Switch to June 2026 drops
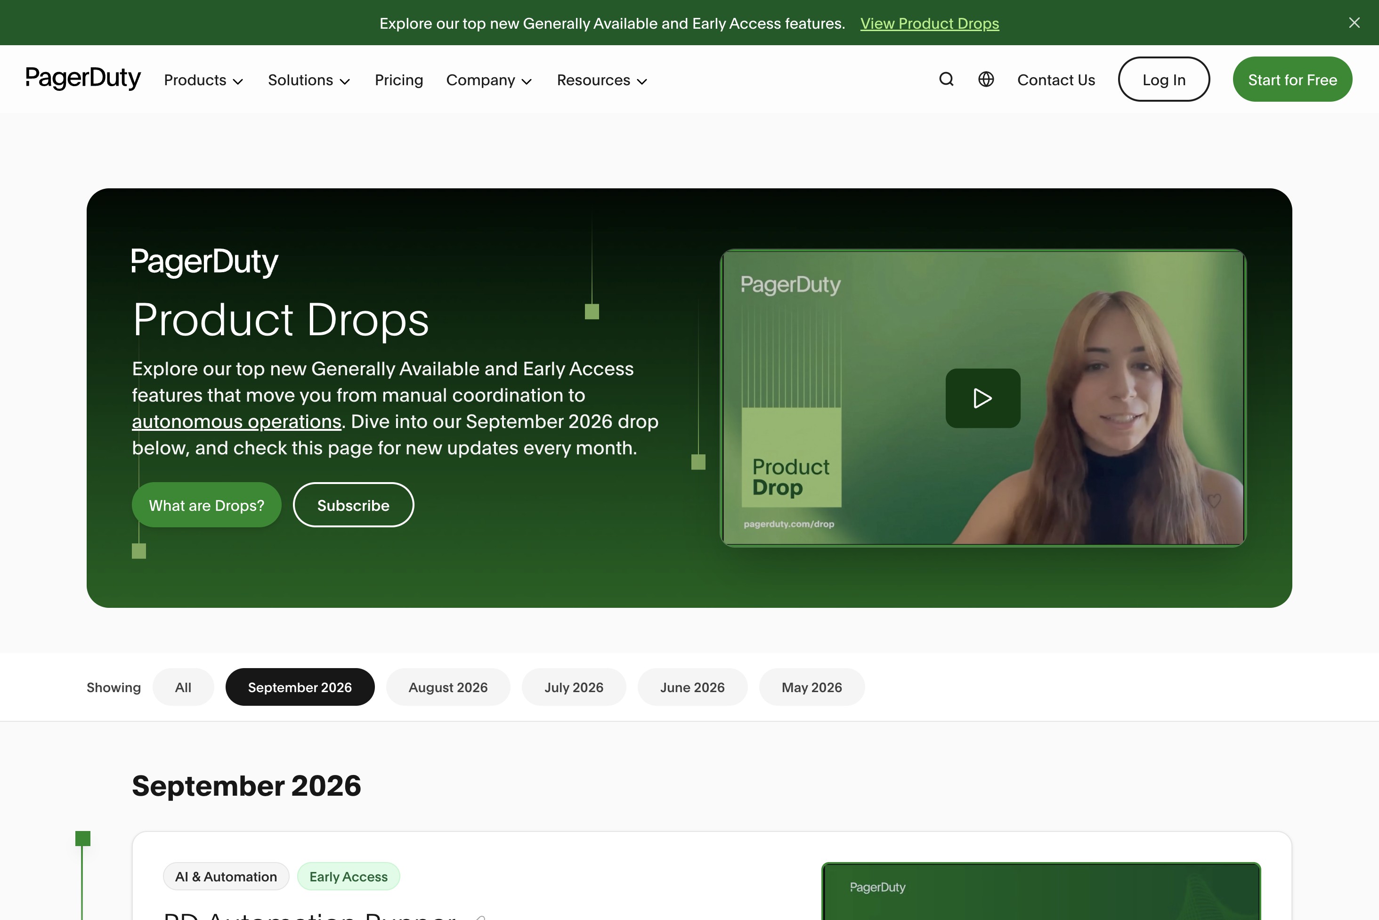This screenshot has height=920, width=1379. 692,687
